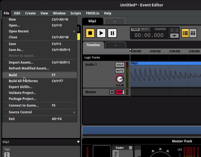Choose Import Assets... menu entry
Screen dimensions: 201x157
point(40,62)
